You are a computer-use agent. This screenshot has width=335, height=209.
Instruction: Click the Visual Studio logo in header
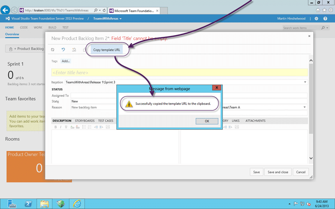[8, 18]
